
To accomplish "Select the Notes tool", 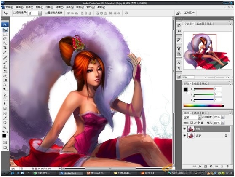I will pos(5,113).
